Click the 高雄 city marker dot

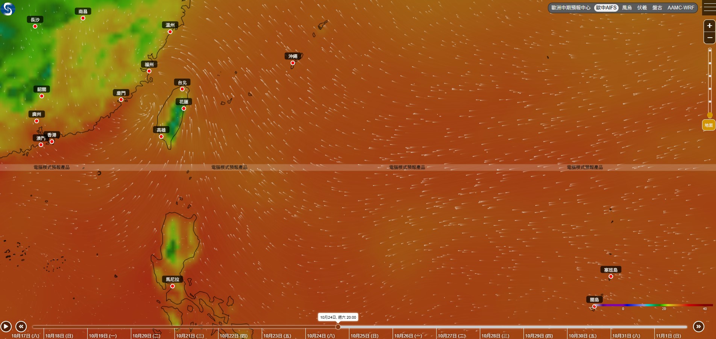(x=161, y=137)
